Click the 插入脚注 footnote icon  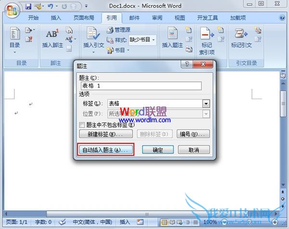pos(53,34)
